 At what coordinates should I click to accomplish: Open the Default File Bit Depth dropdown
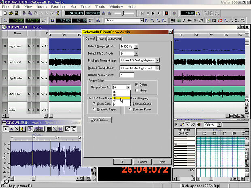point(136,53)
